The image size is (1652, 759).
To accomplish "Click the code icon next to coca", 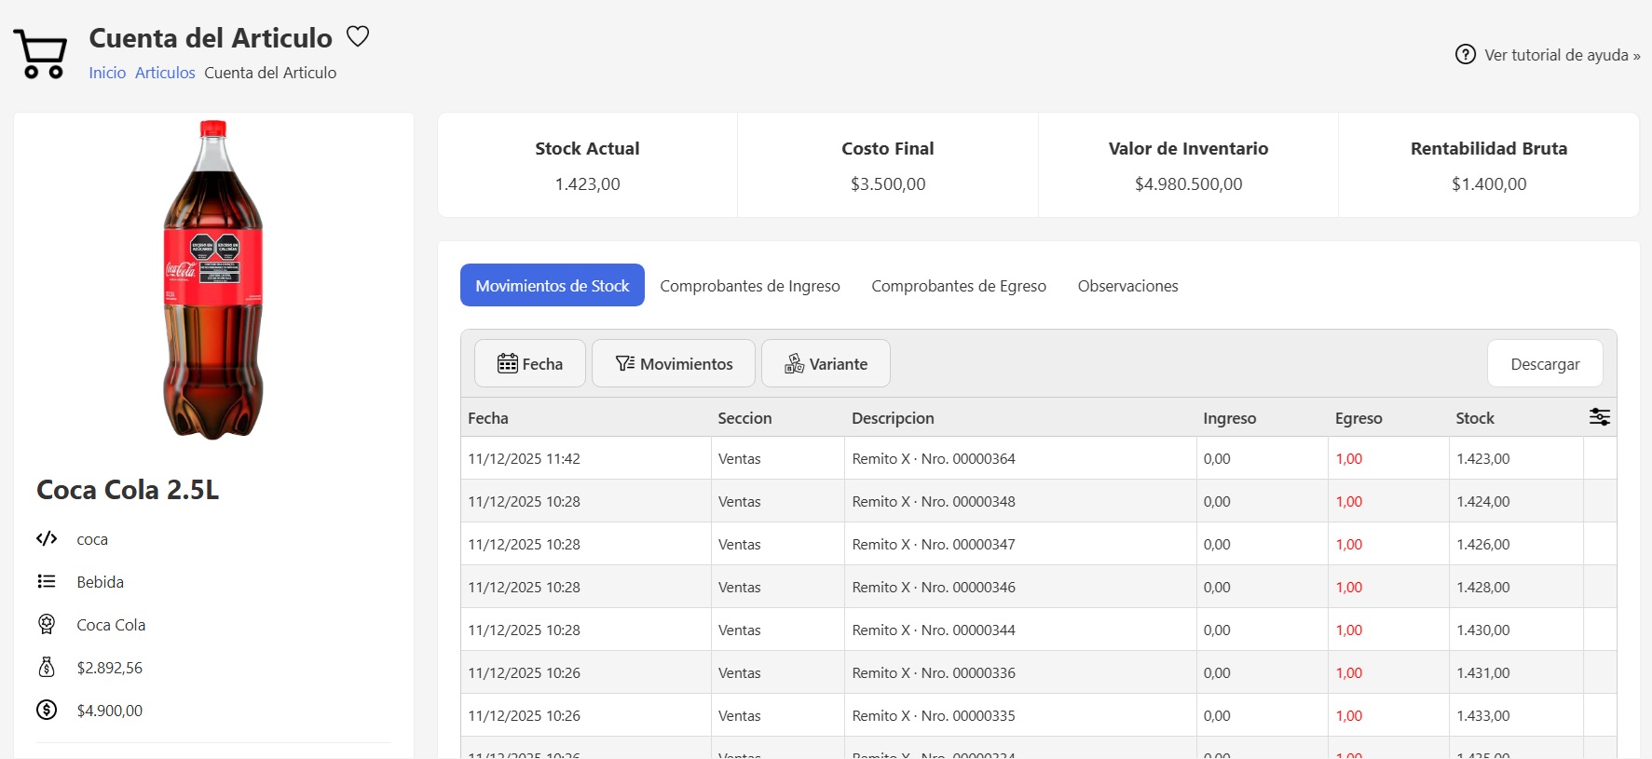I will [47, 539].
